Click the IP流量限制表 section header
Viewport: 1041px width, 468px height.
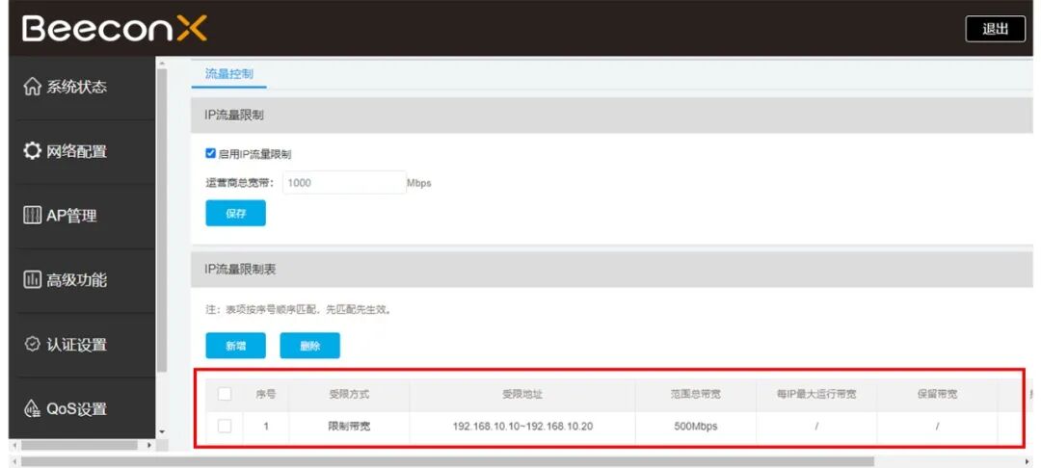pos(611,269)
